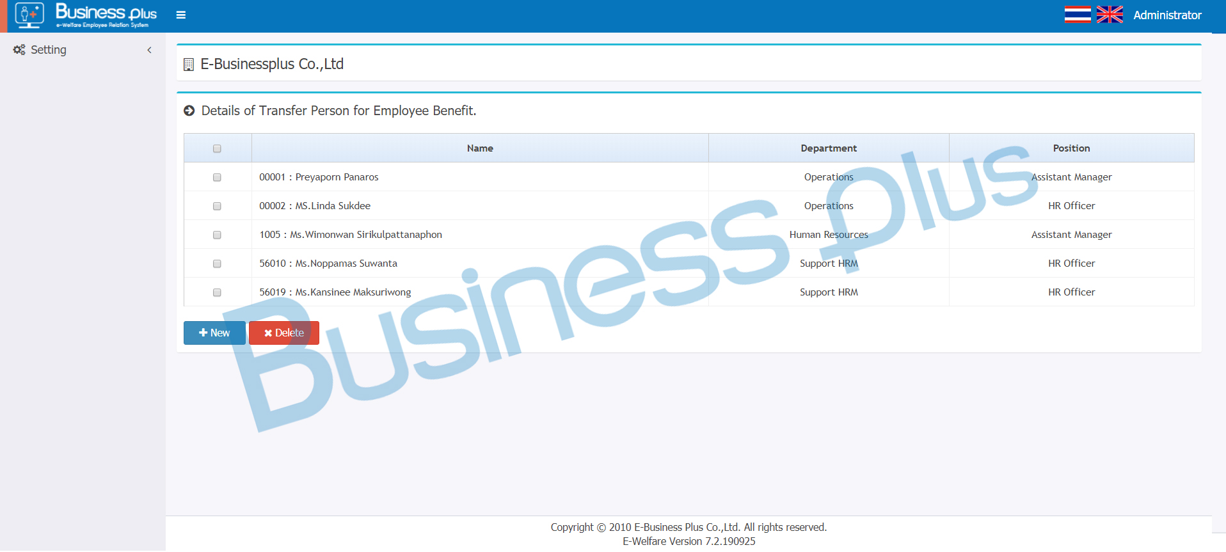Click the E-Businessplus Co.,Ltd company title
1226x552 pixels.
click(272, 64)
